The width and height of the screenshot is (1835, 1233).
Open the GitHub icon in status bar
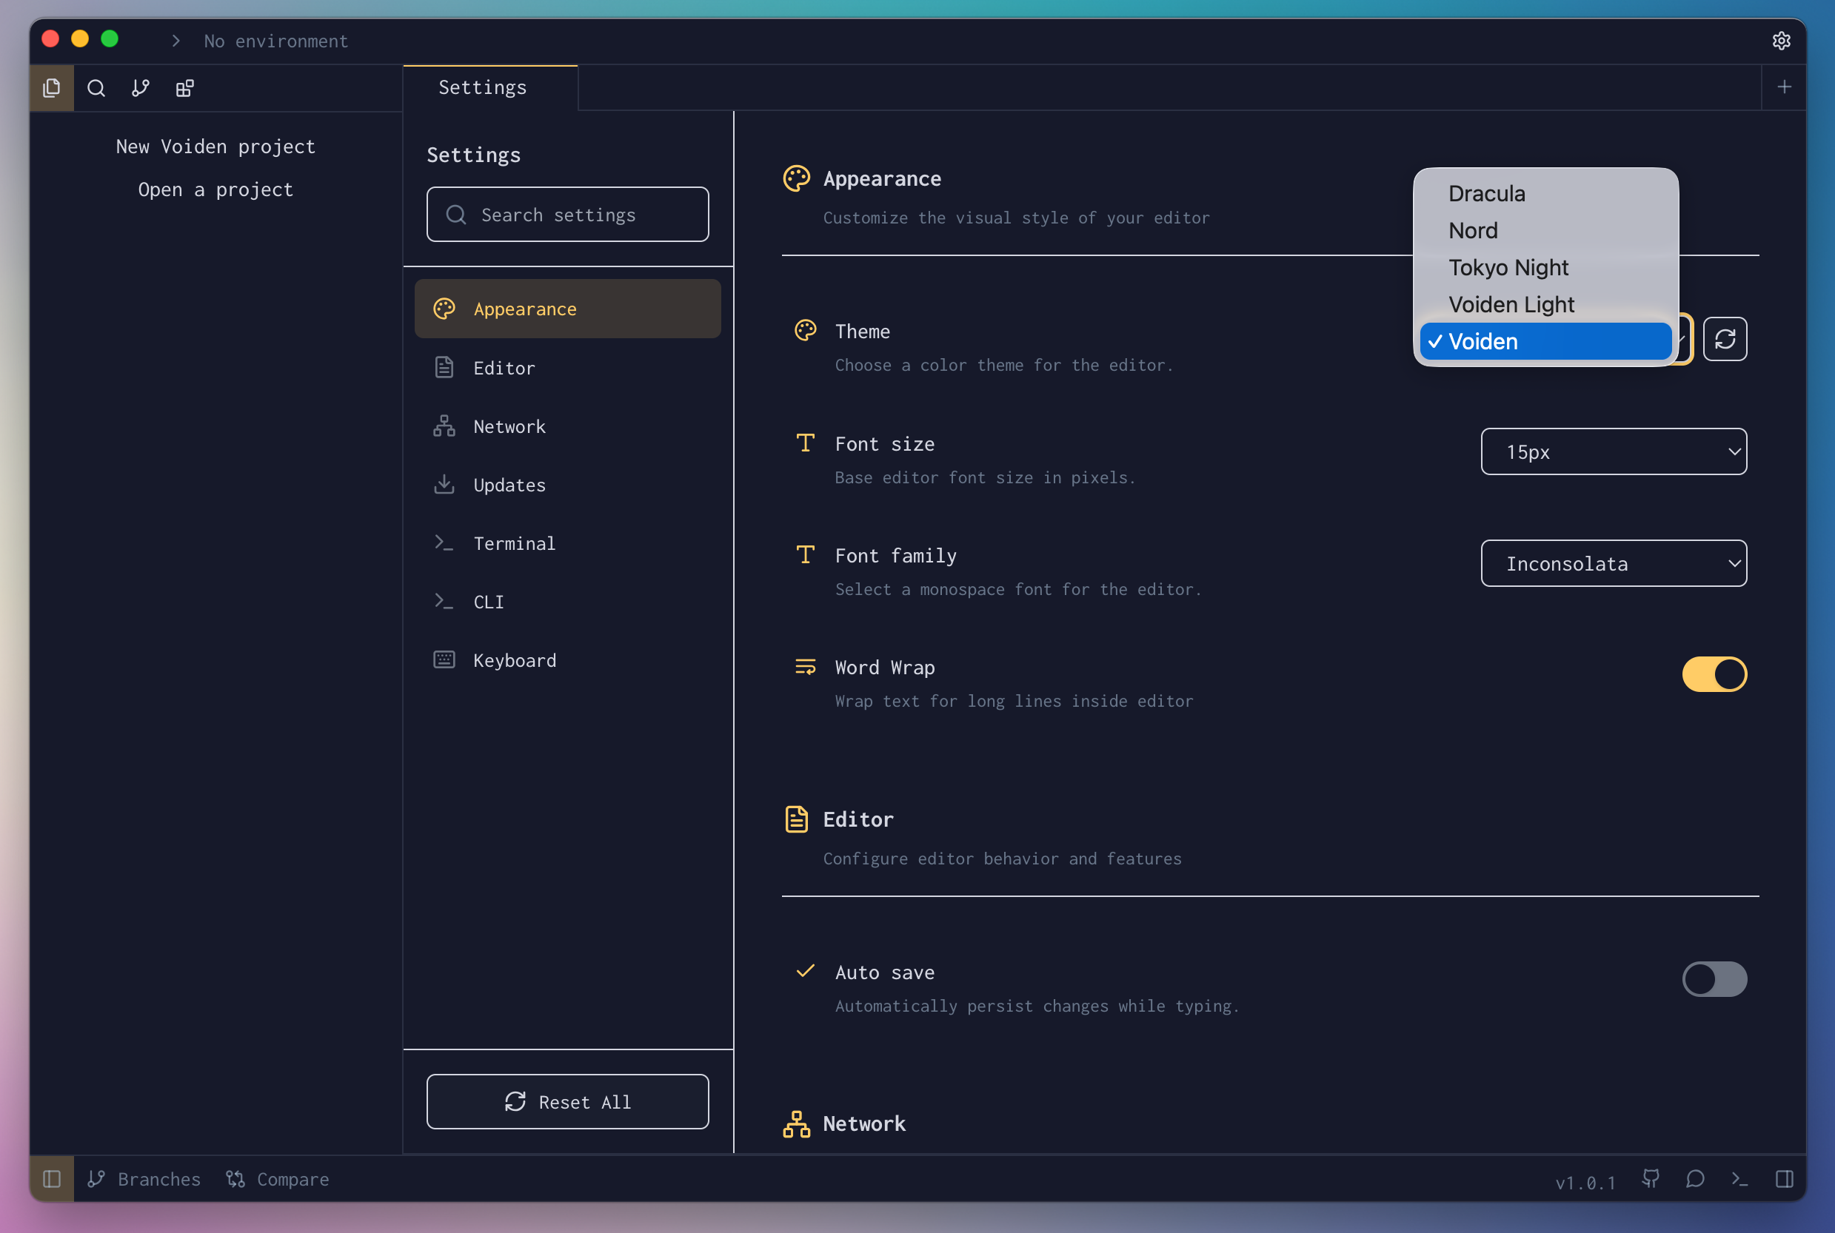(x=1650, y=1178)
